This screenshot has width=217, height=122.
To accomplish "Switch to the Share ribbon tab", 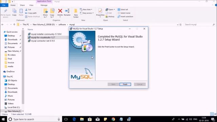I will click(22, 5).
